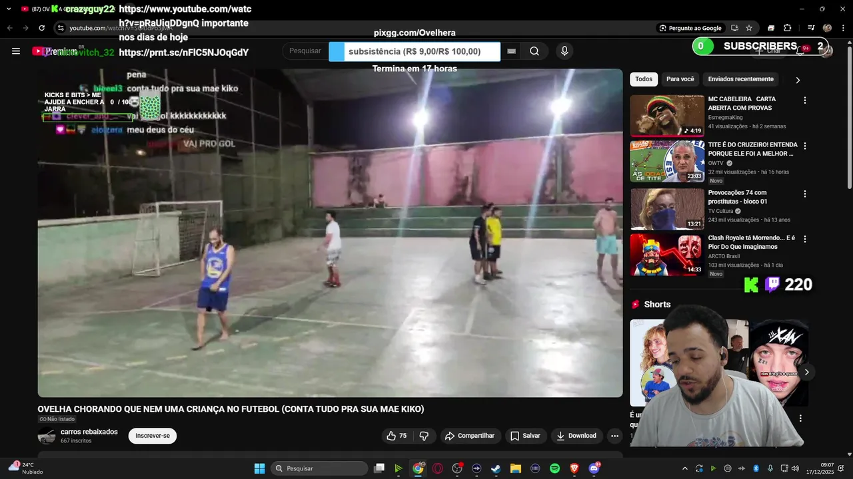Click the Provocações 74 com prostitutas title
The width and height of the screenshot is (853, 479).
738,197
